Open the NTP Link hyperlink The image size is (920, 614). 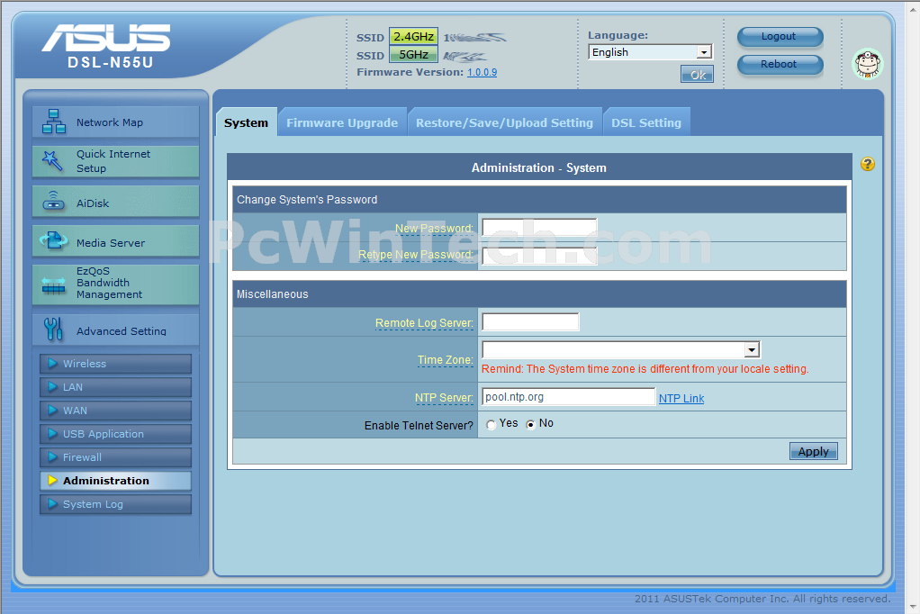click(681, 399)
